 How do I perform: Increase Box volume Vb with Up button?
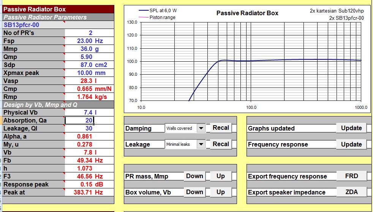(221, 192)
